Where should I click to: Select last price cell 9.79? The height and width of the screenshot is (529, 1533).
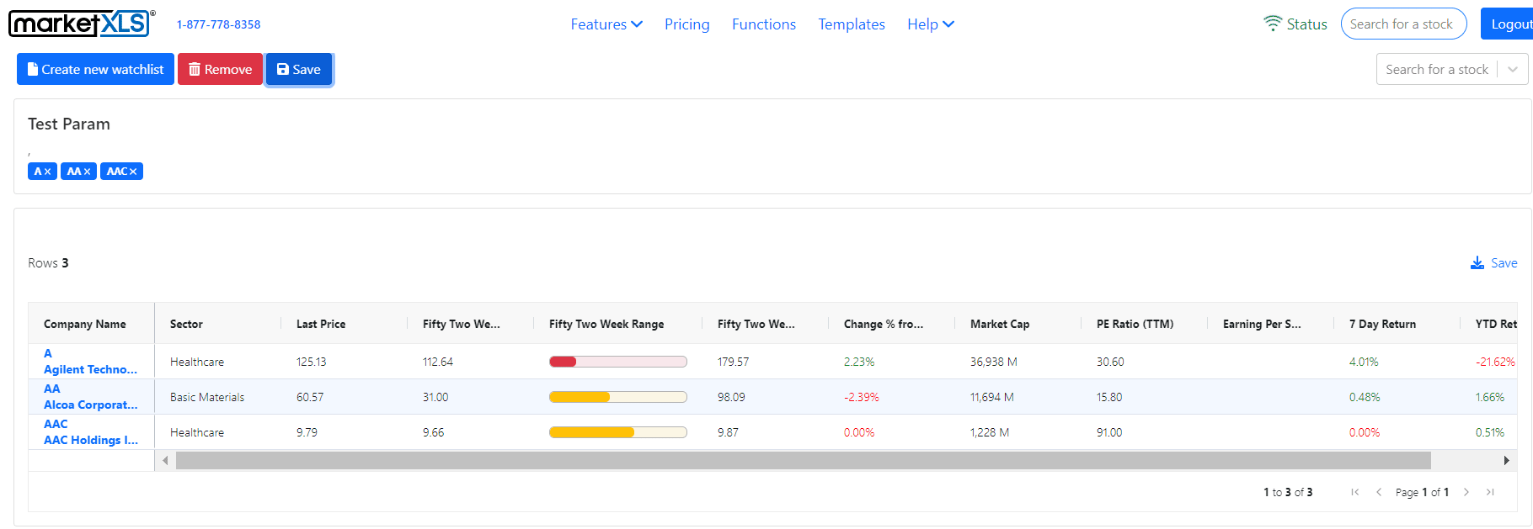(x=307, y=432)
